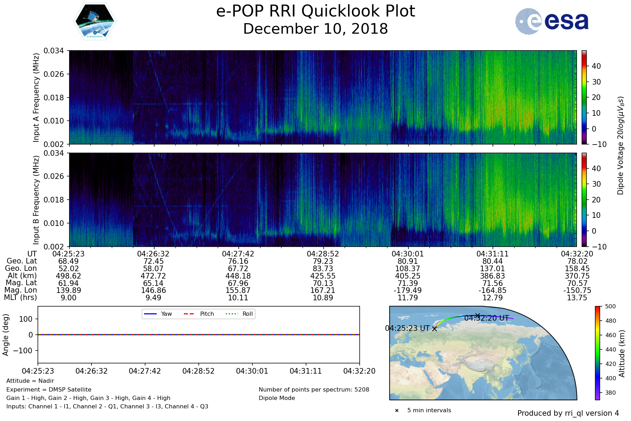Click the ESA logo
This screenshot has width=631, height=421.
click(552, 21)
